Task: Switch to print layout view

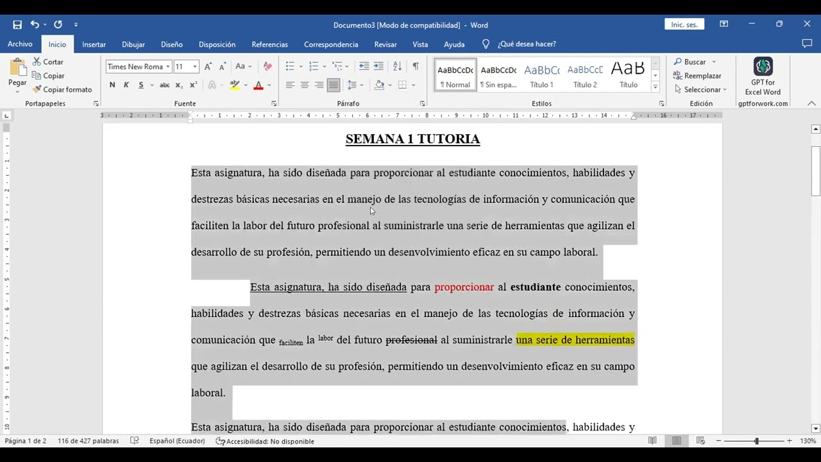Action: (x=676, y=441)
